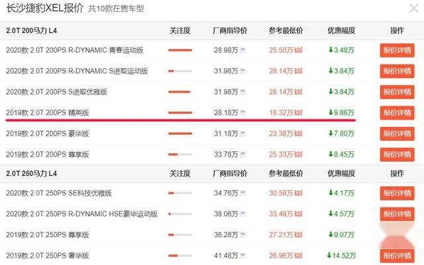Click 报价详情 for 2019款 200PS 精英版
The height and width of the screenshot is (265, 424).
coord(397,113)
